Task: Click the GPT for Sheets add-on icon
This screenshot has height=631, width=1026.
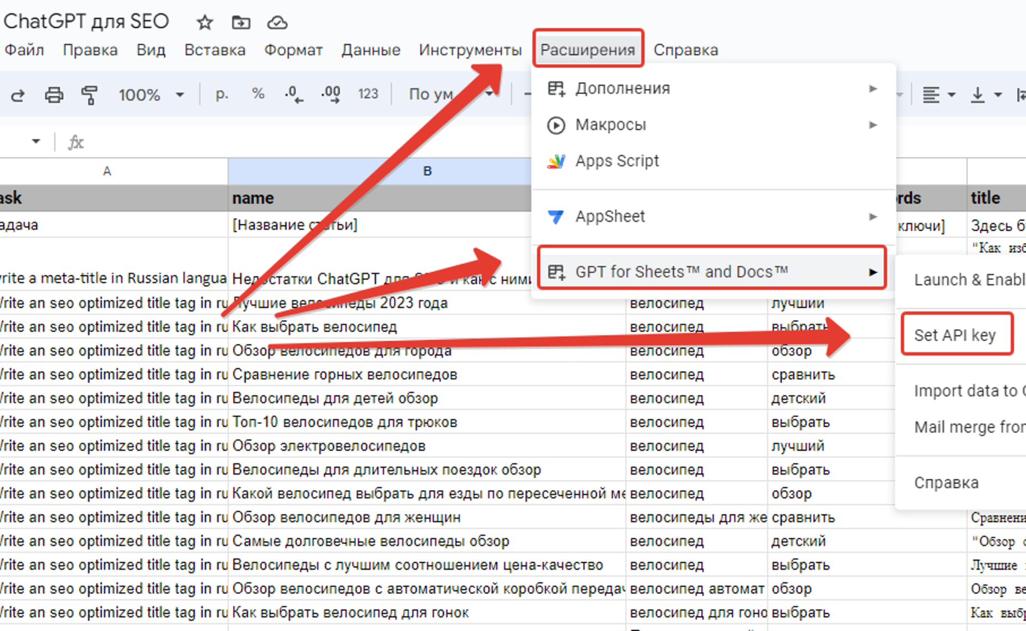Action: [x=556, y=272]
